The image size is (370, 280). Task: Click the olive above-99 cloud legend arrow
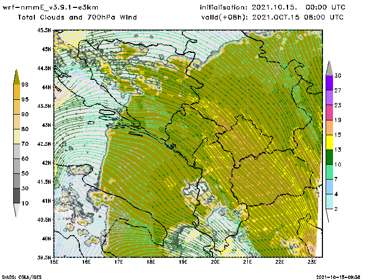[16, 77]
